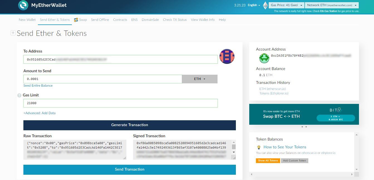The height and width of the screenshot is (180, 374).
Task: Expand the Network ETH selector
Action: point(331,5)
